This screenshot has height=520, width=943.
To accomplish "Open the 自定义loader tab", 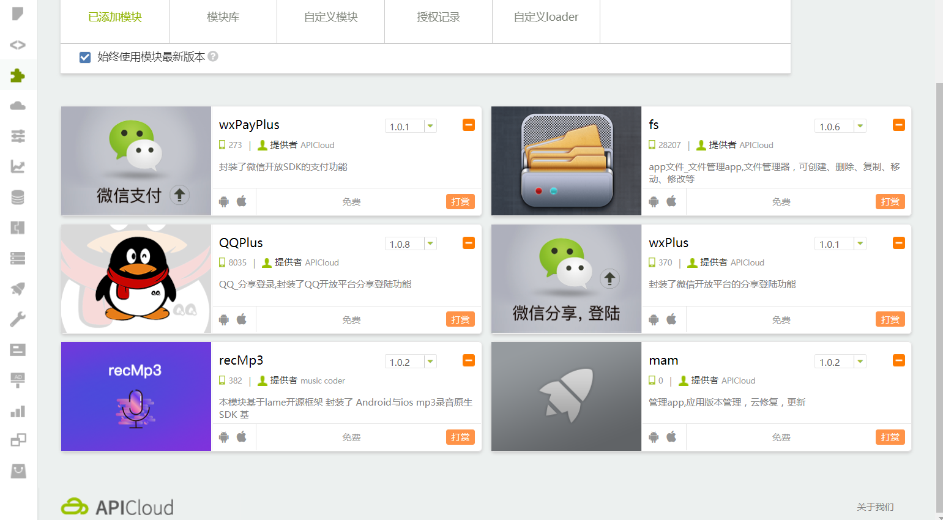I will pos(546,17).
